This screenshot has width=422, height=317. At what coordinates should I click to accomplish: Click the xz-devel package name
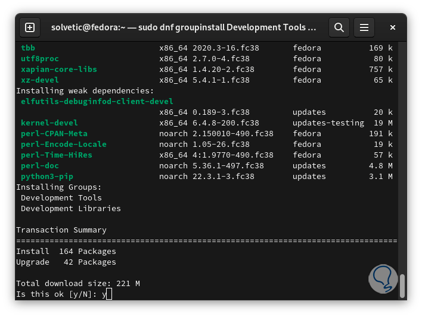[40, 80]
